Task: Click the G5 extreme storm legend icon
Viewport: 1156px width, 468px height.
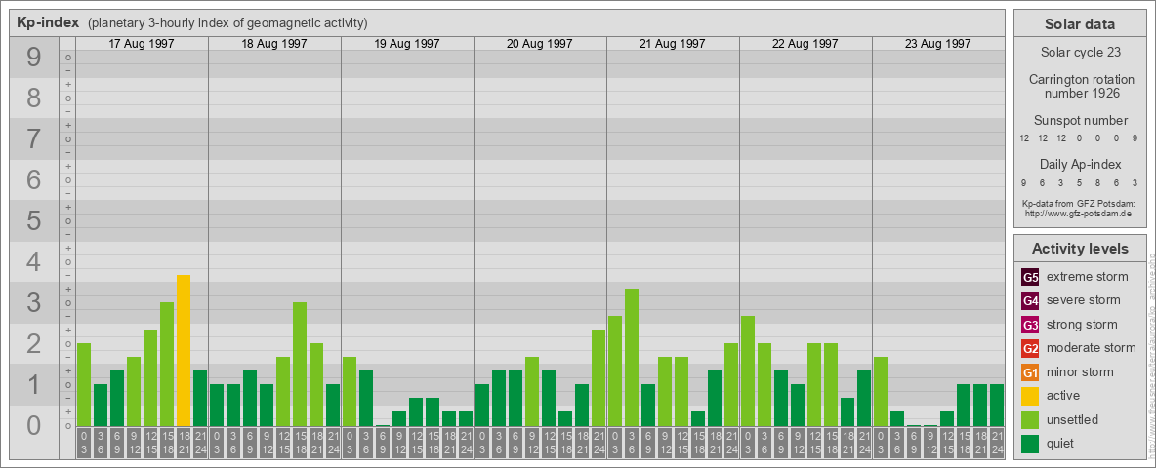Action: tap(1030, 277)
